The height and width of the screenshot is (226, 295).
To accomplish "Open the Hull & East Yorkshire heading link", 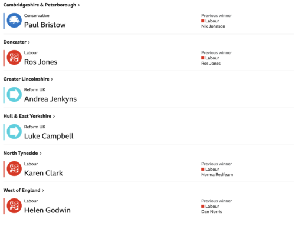I will point(29,116).
